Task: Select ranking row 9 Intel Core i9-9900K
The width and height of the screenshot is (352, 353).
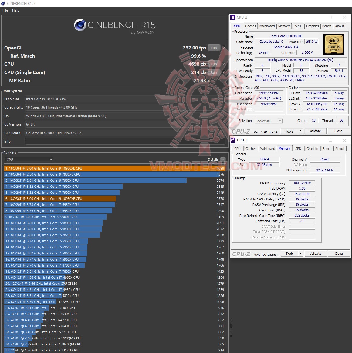Action: [x=114, y=217]
